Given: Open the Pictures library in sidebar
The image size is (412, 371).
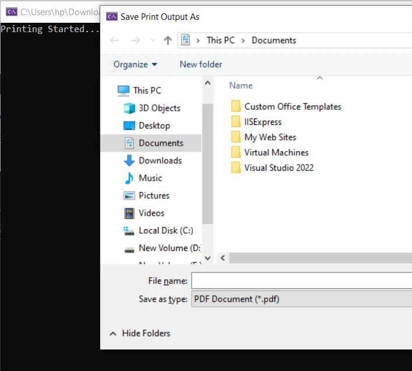Looking at the screenshot, I should [154, 195].
